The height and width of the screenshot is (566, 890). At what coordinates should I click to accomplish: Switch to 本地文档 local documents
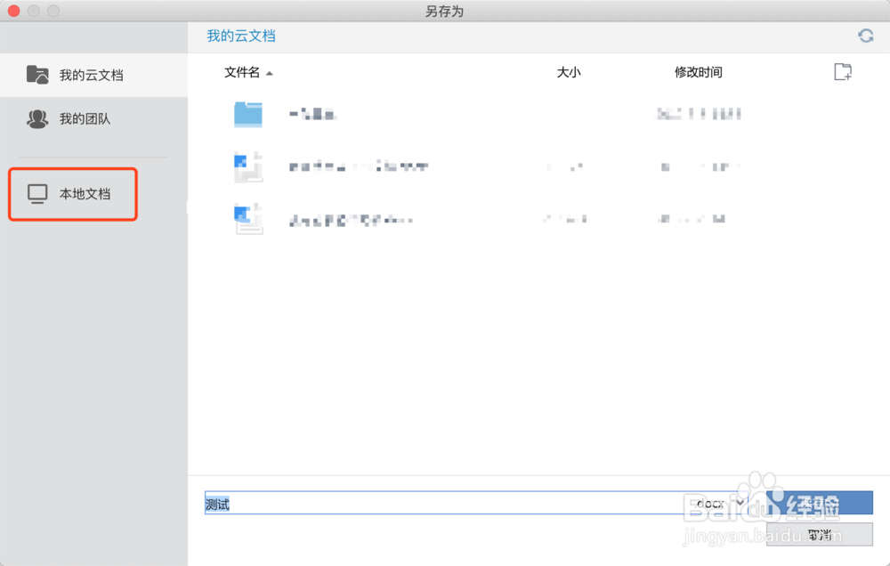click(72, 193)
